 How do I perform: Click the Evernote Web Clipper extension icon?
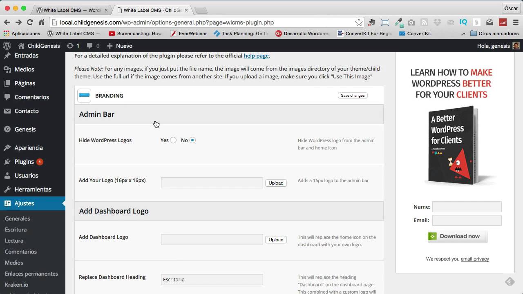tap(371, 22)
